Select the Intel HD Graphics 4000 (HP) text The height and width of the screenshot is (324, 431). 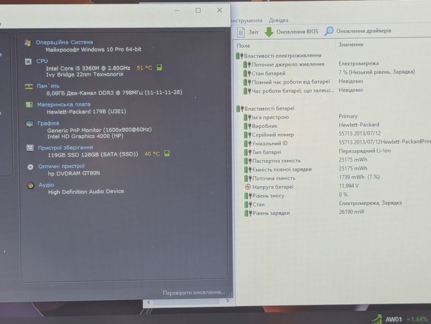pos(85,136)
